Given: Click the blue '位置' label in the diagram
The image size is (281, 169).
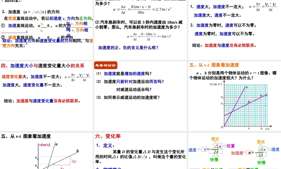Looking at the screenshot, I should tap(231, 146).
